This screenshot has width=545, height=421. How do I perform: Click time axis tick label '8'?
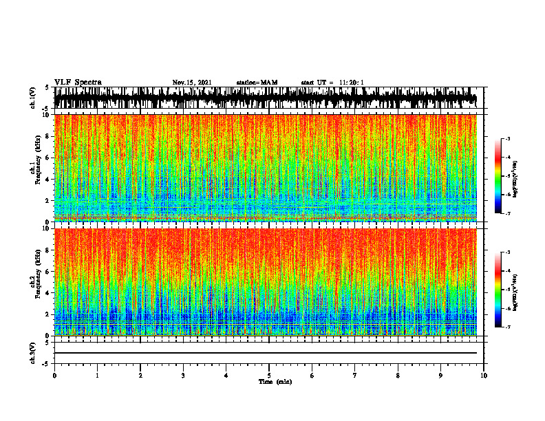pos(398,376)
